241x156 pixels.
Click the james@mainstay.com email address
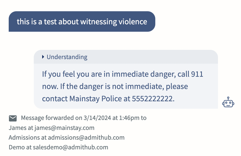point(64,128)
